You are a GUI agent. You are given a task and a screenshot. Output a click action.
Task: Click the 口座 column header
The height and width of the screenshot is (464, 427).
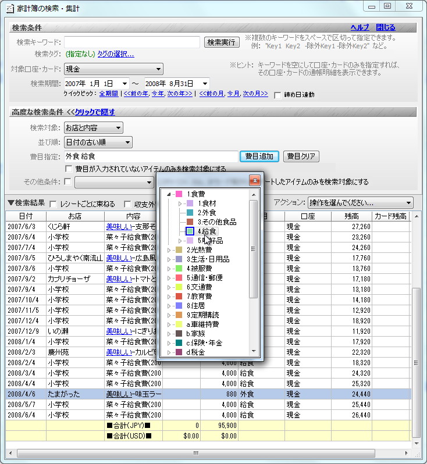(308, 216)
